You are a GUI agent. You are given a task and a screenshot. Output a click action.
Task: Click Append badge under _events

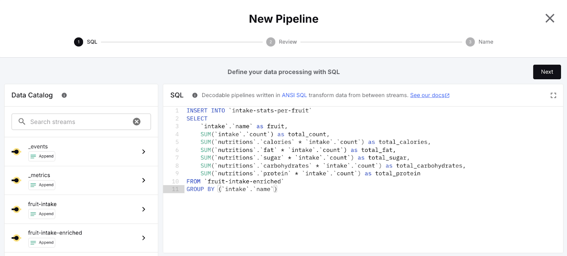point(42,156)
